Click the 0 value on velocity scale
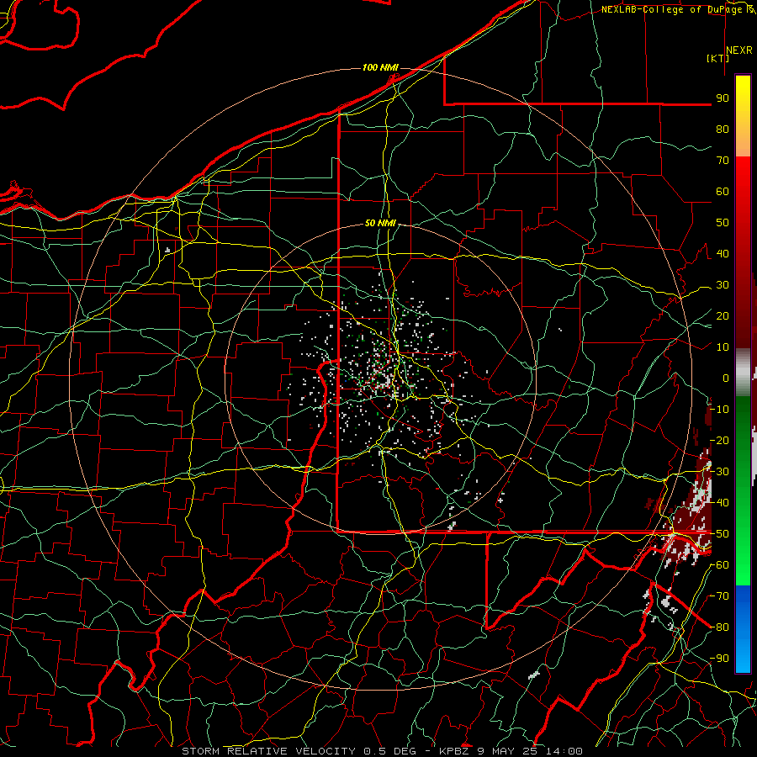 coord(726,378)
